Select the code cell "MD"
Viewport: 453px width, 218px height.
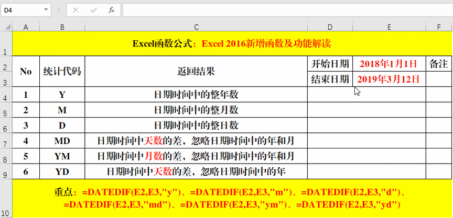point(62,141)
